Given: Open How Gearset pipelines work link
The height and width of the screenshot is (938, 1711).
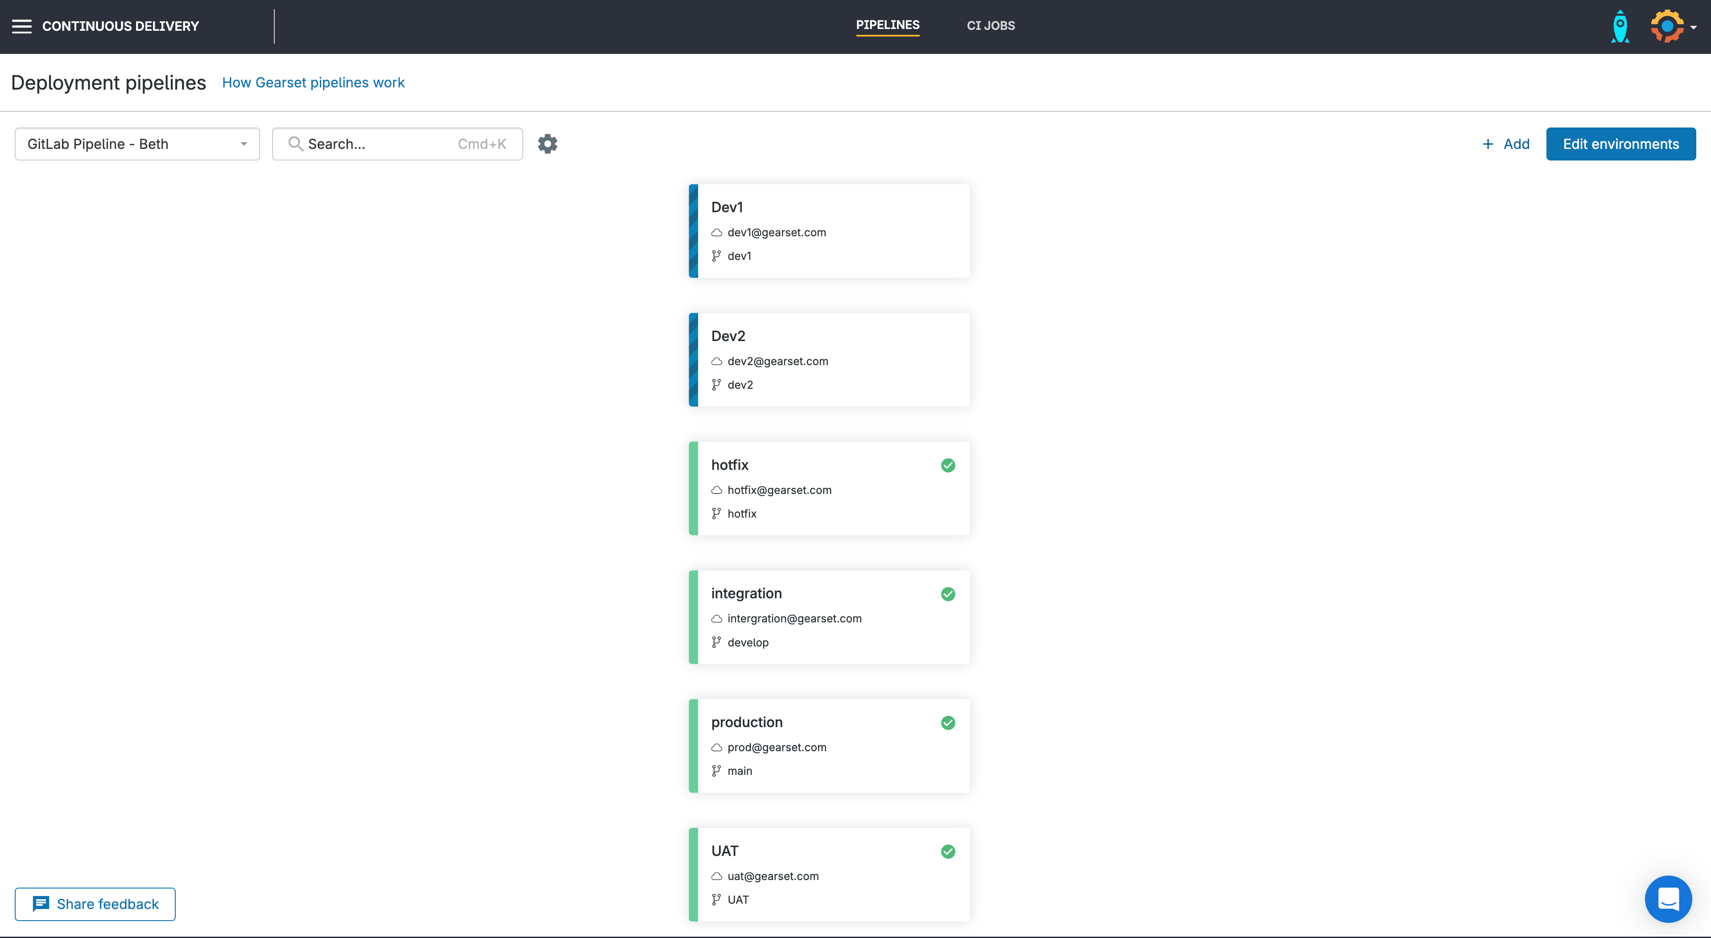Looking at the screenshot, I should (313, 82).
